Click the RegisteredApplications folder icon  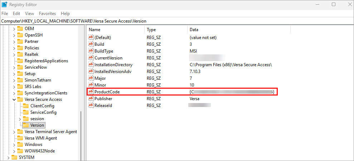point(20,61)
